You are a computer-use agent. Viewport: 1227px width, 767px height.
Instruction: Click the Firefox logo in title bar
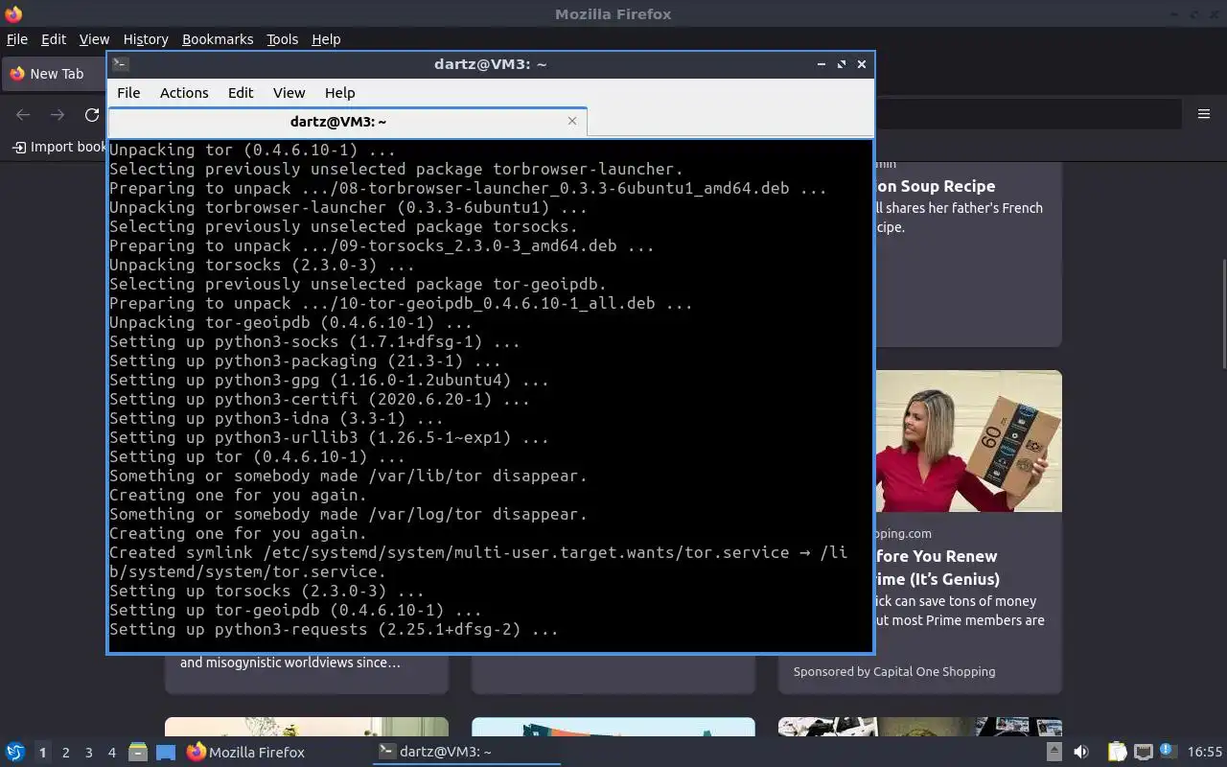pos(13,13)
